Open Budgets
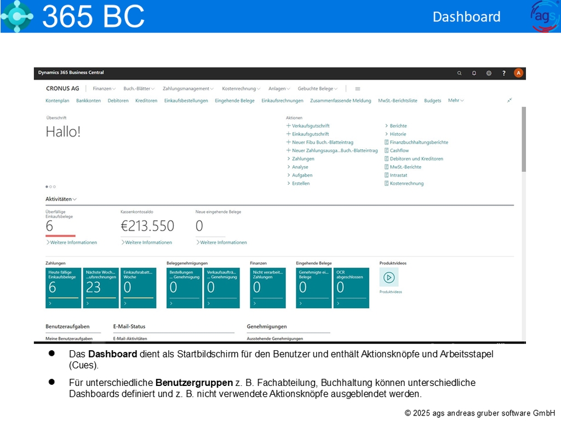This screenshot has height=421, width=561. (x=433, y=101)
